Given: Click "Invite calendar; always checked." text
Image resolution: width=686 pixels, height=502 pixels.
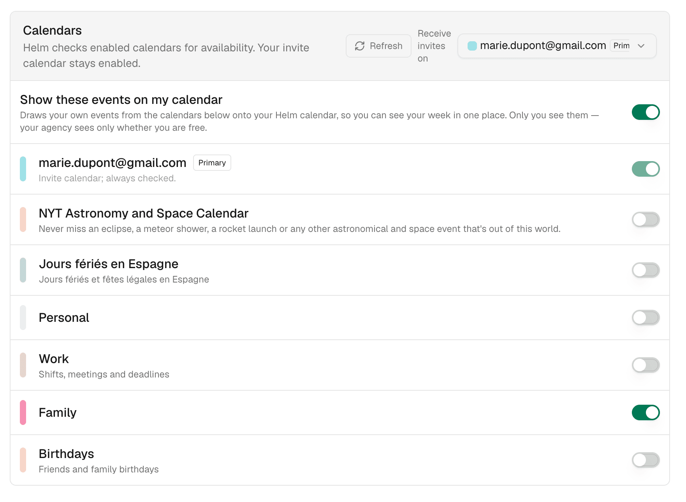Looking at the screenshot, I should click(107, 178).
